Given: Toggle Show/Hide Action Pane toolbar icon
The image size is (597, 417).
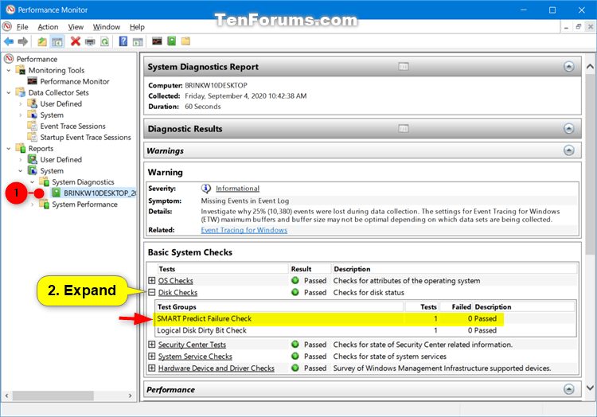Looking at the screenshot, I should pos(138,41).
